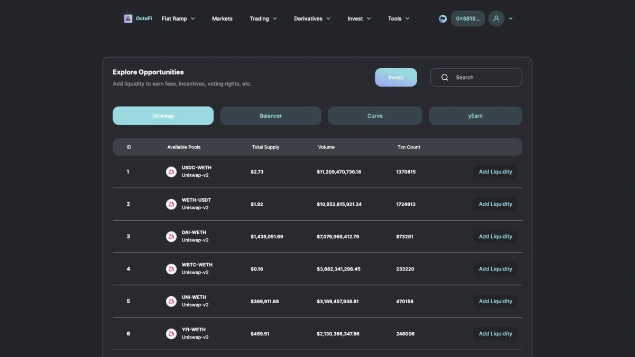635x357 pixels.
Task: Add Liquidity to the WETH-USDT pool
Action: (x=495, y=204)
